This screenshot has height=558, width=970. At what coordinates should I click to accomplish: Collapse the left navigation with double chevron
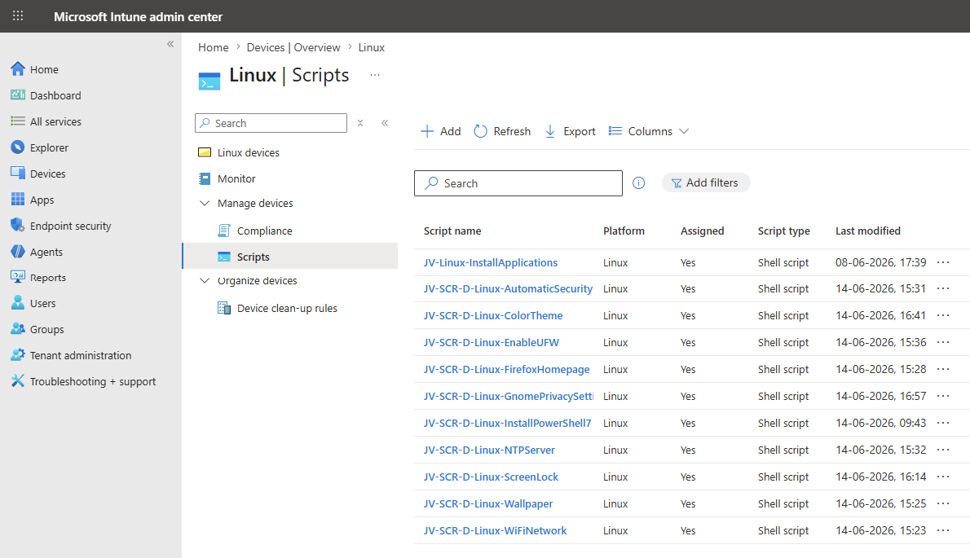pos(170,44)
